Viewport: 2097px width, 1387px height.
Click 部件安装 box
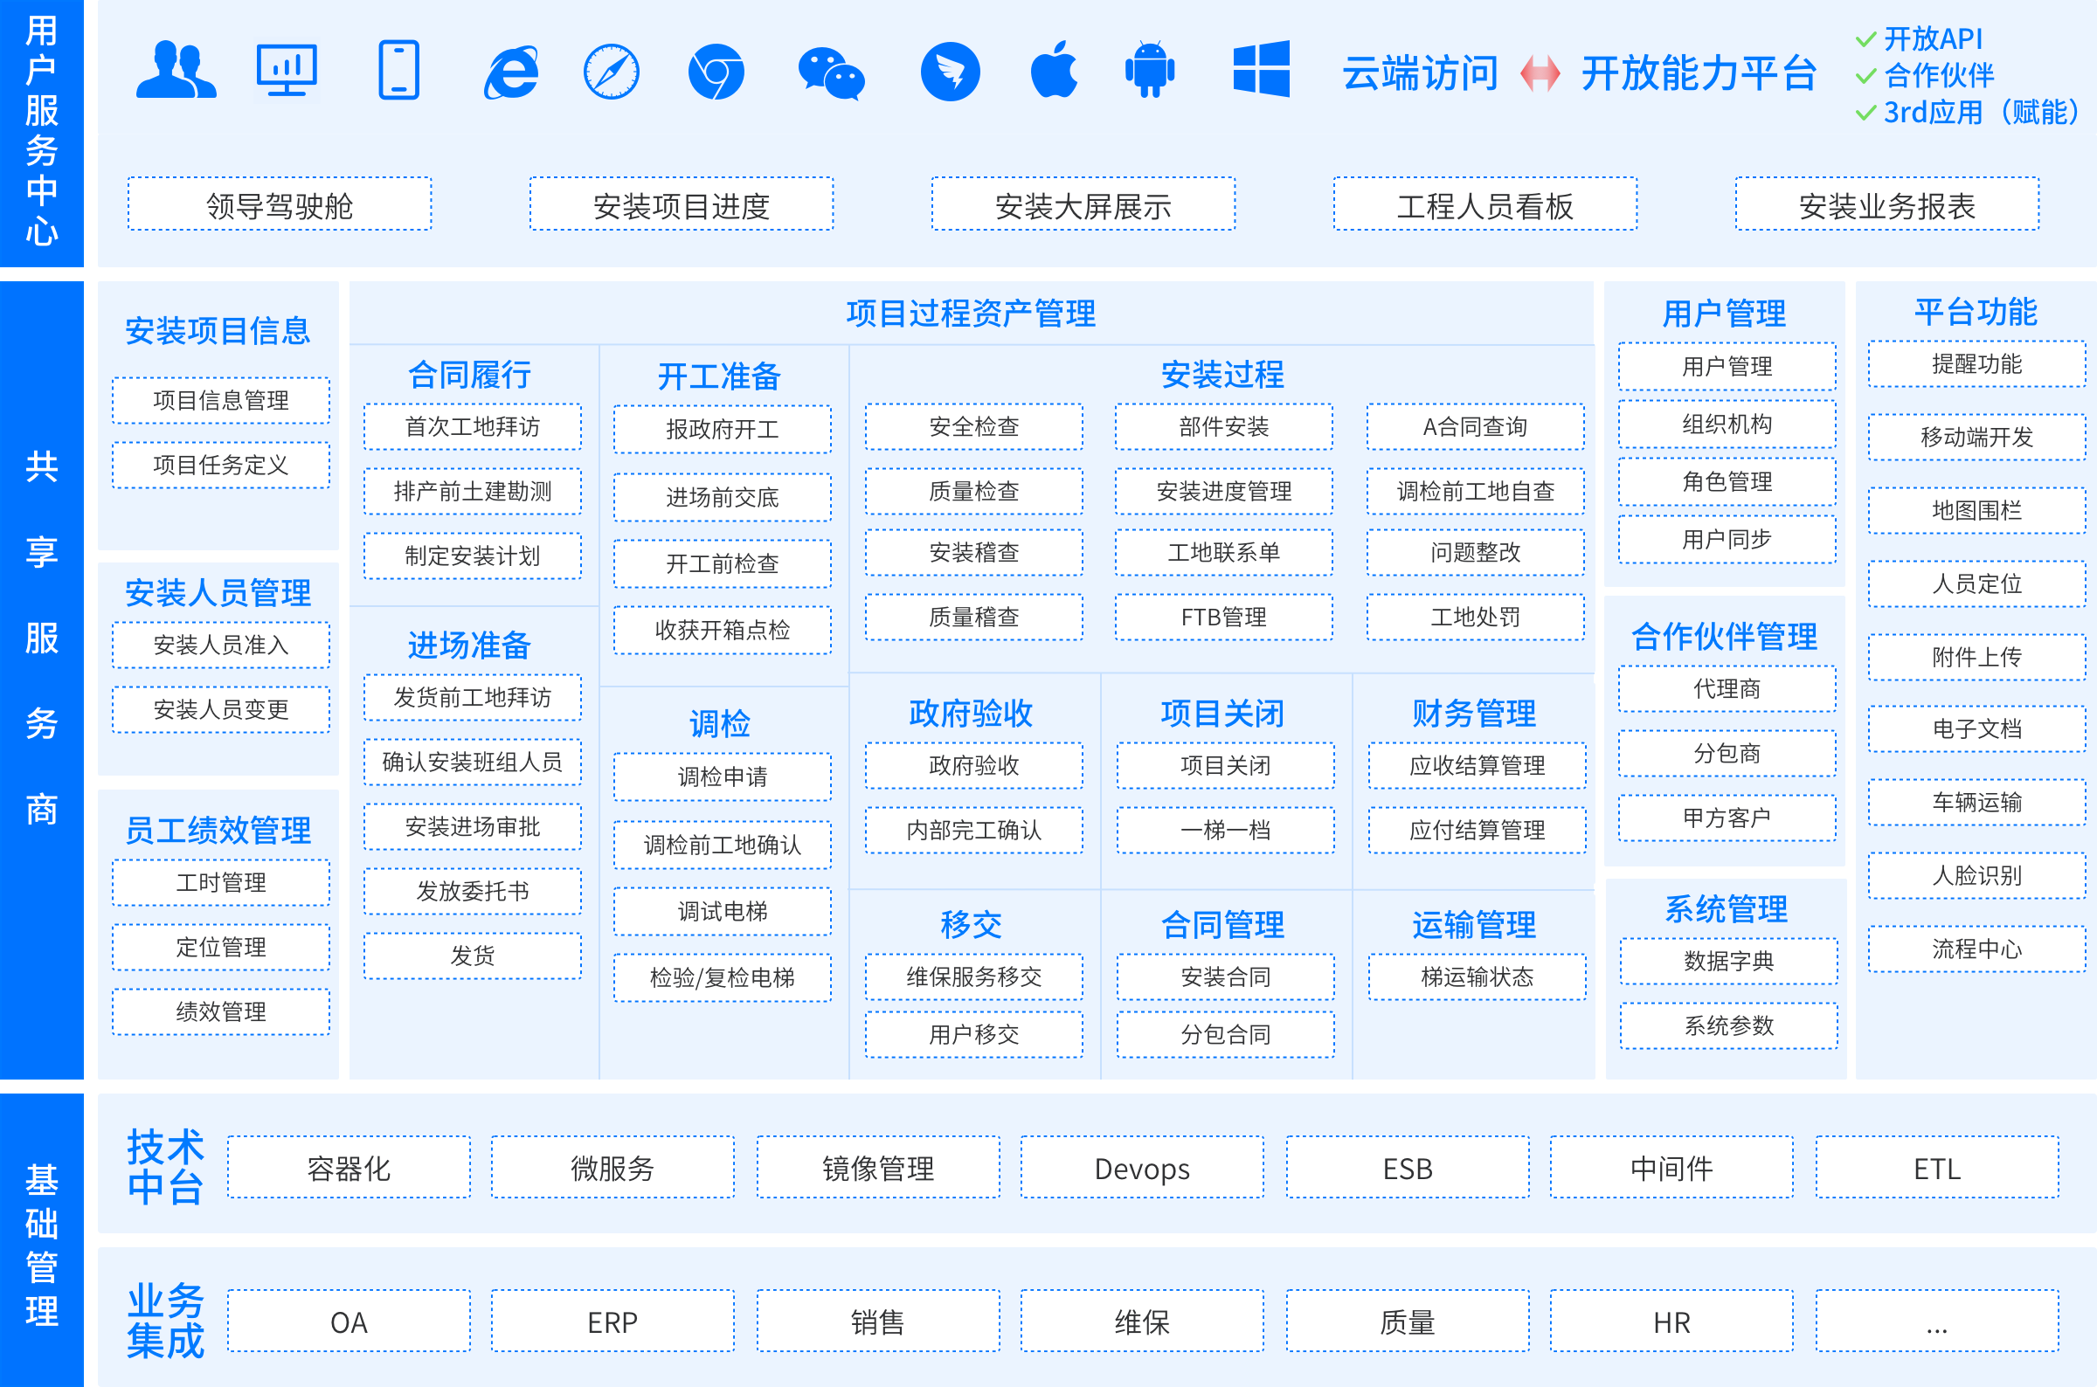click(1225, 427)
